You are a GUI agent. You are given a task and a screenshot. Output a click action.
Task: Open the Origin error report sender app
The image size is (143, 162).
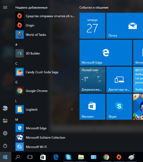coord(45,16)
